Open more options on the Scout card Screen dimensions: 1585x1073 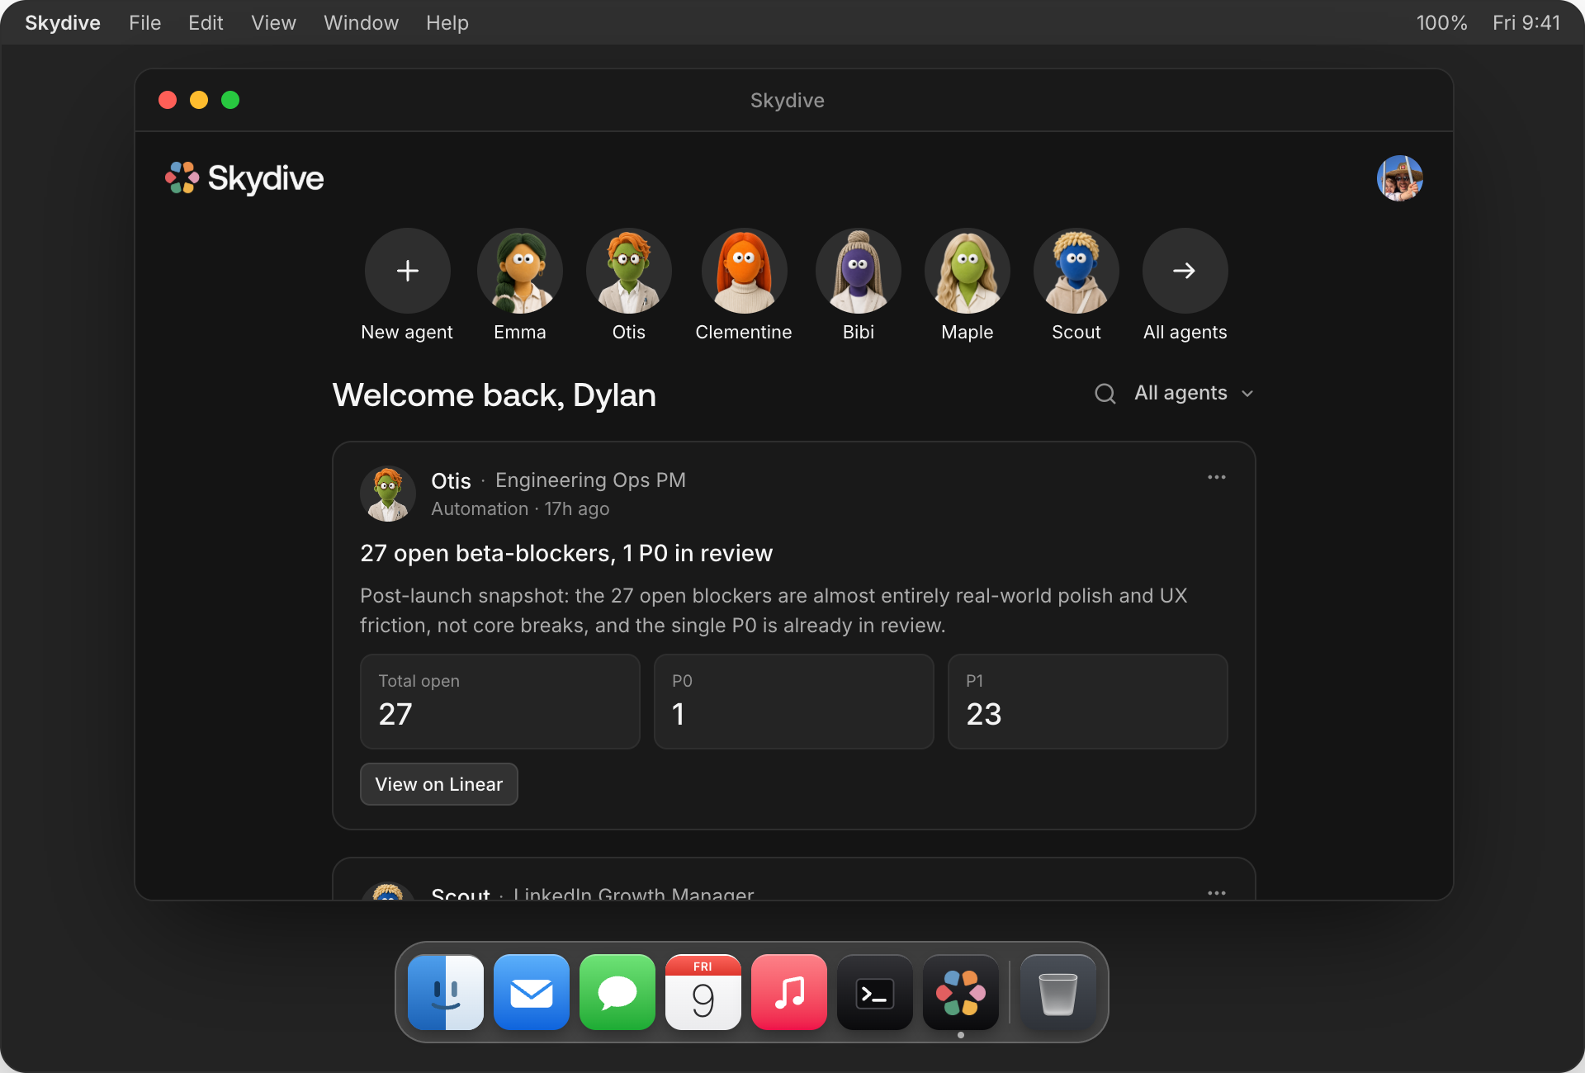click(1217, 893)
